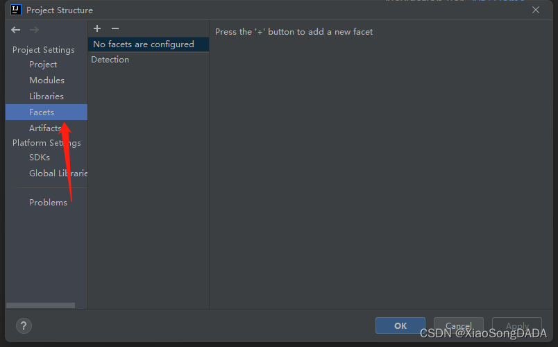
Task: Open the Artifacts settings page
Action: (x=45, y=128)
